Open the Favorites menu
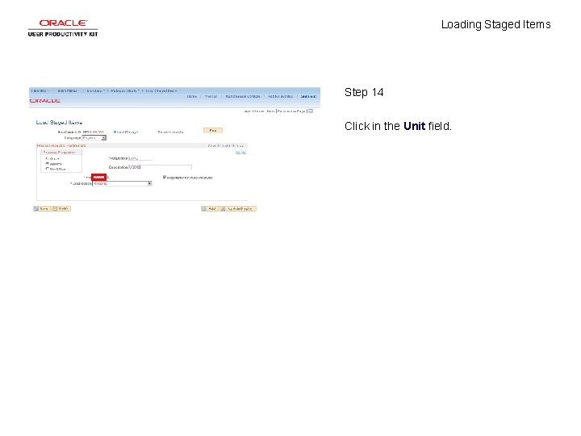 [40, 90]
